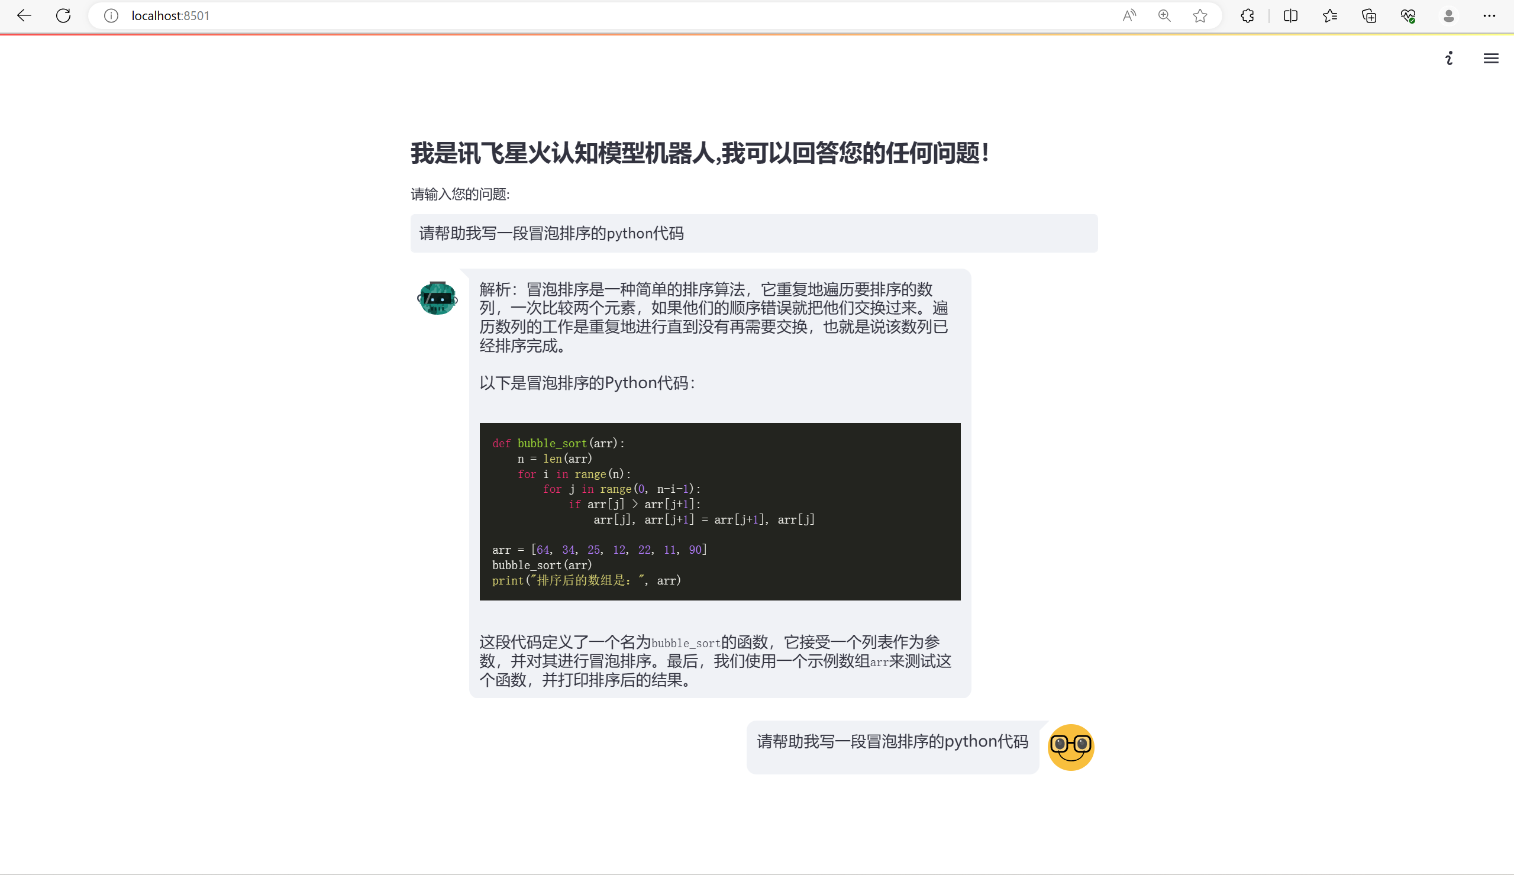
Task: Click the browser Back arrow
Action: click(24, 15)
